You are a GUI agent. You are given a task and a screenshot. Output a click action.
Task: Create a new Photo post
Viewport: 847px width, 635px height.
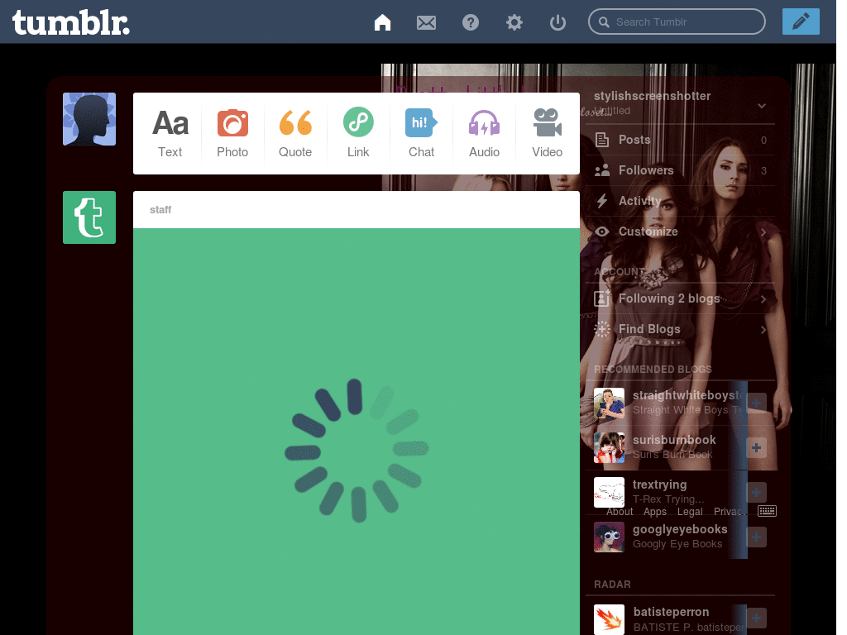[x=232, y=133]
